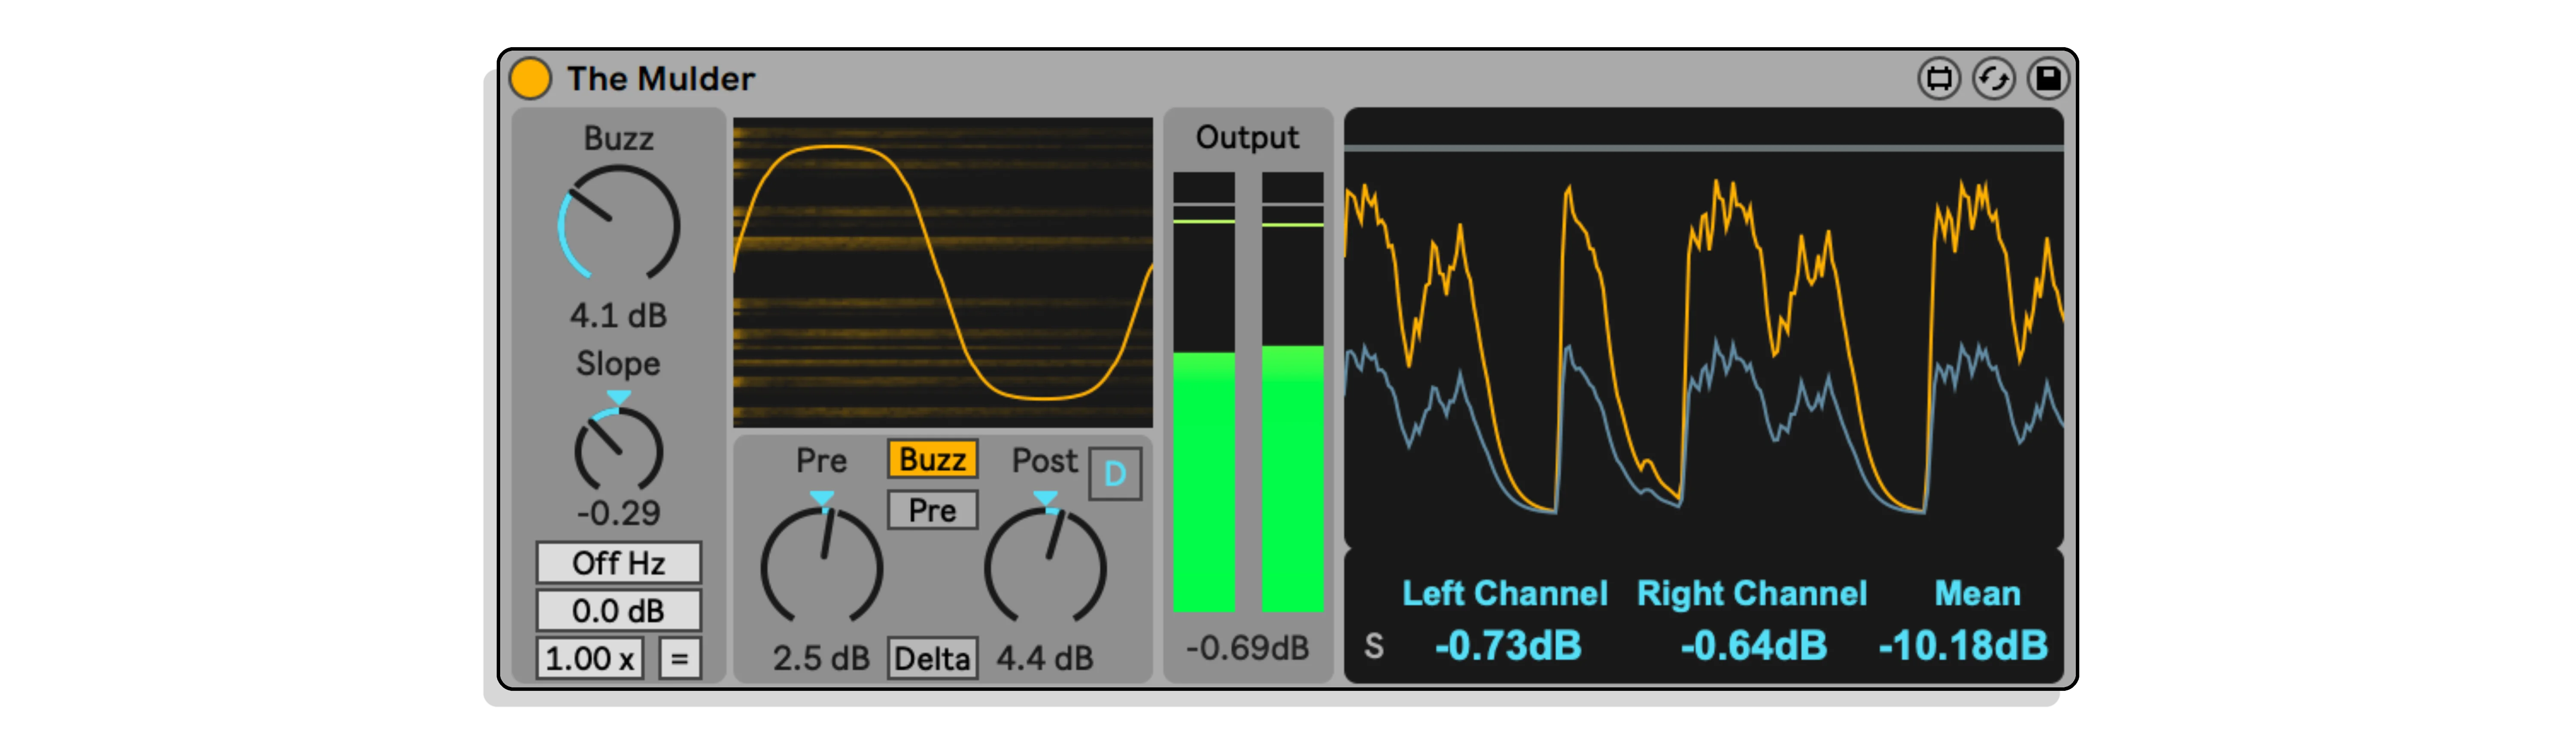Toggle the Delta button
Screen dimensions: 2576x738
tap(932, 658)
